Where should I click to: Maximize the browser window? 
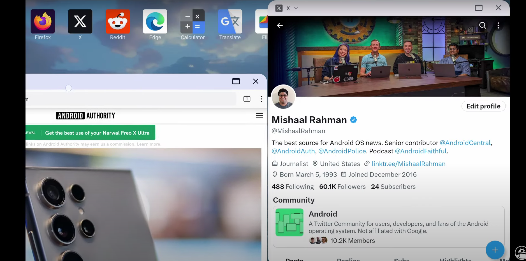236,81
